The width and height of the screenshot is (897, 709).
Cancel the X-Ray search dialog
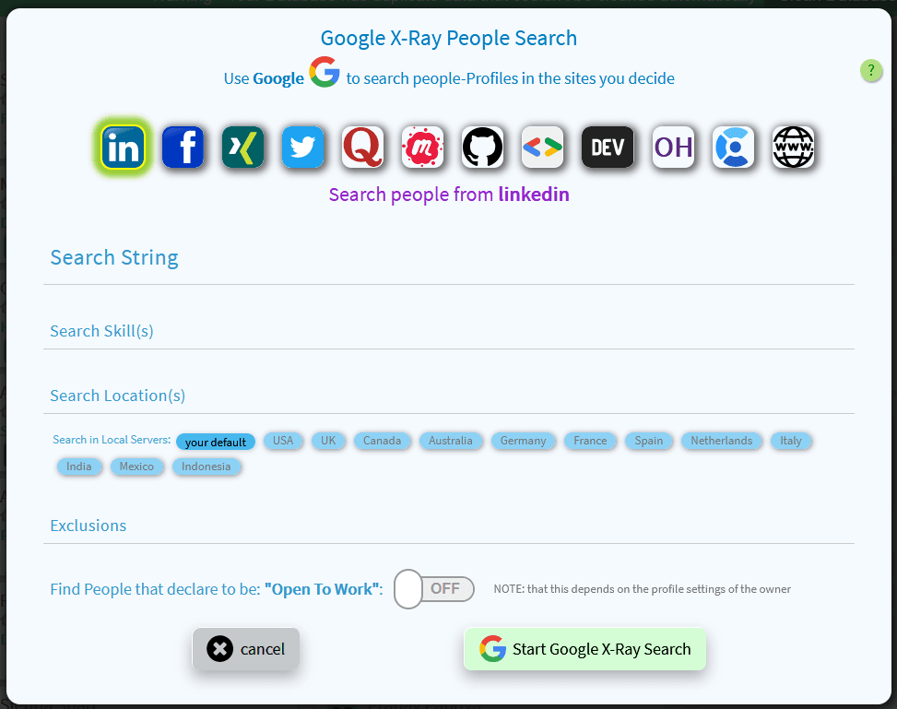coord(246,649)
